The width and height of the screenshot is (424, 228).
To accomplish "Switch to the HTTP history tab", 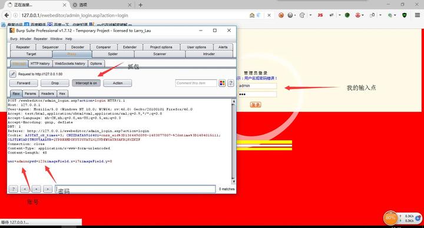I will (40, 63).
